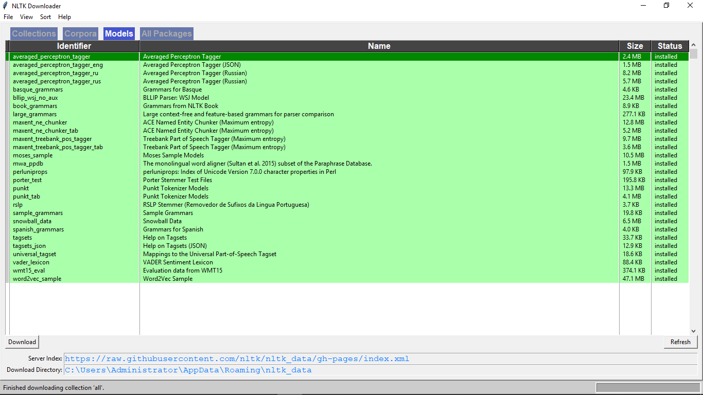The width and height of the screenshot is (703, 395).
Task: Click the '47.1 MB' size cell
Action: tap(634, 279)
